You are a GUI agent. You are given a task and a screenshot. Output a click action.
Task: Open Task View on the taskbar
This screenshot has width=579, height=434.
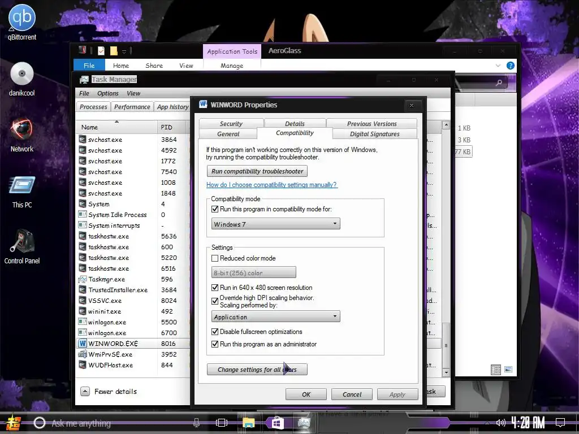(222, 423)
